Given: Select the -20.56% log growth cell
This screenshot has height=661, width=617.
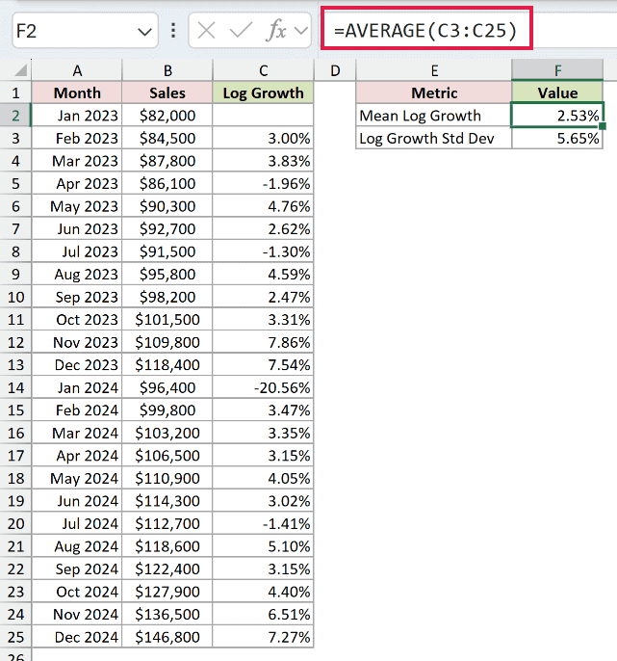Looking at the screenshot, I should click(263, 387).
